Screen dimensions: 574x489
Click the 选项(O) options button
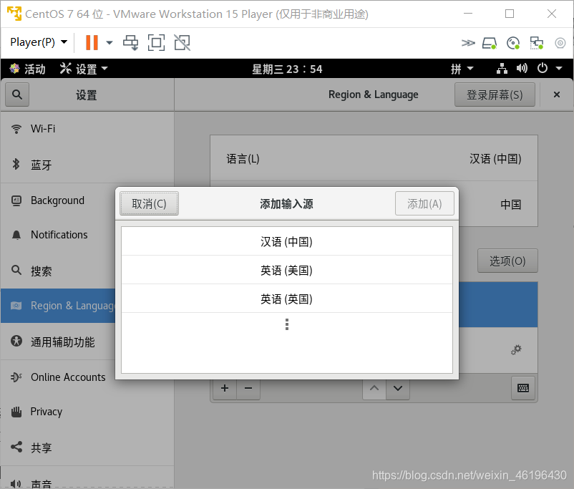(x=507, y=261)
